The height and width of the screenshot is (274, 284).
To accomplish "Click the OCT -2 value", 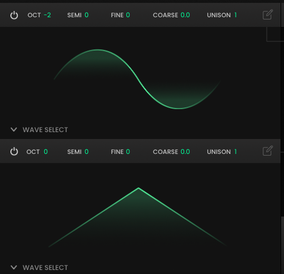I will pyautogui.click(x=47, y=15).
